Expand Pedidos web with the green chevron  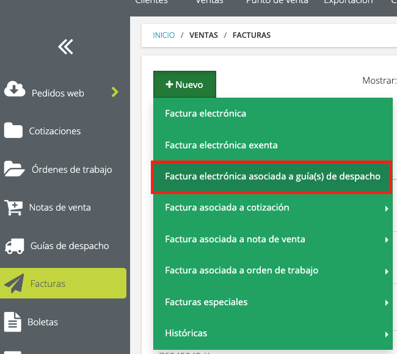115,92
